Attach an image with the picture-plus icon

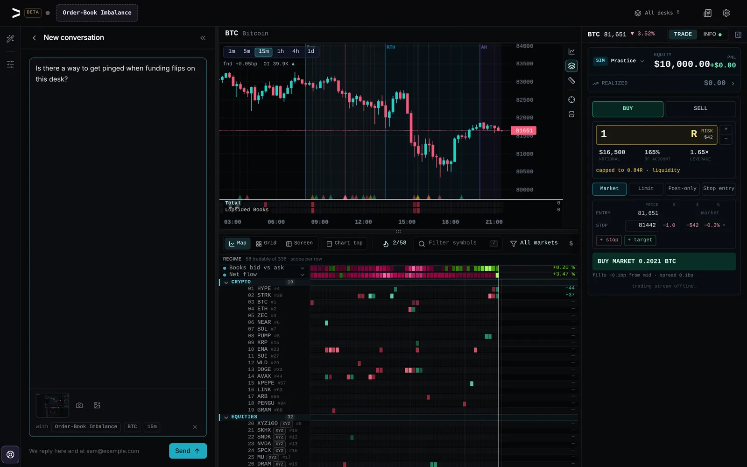click(97, 405)
